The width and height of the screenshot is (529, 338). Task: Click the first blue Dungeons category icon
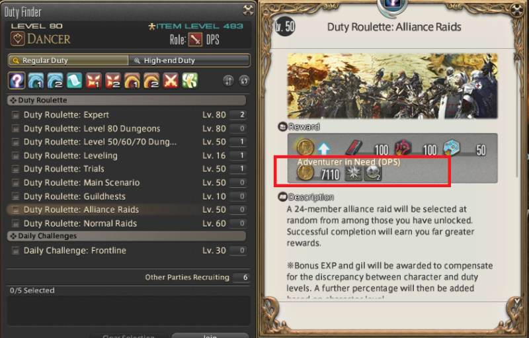pos(36,81)
